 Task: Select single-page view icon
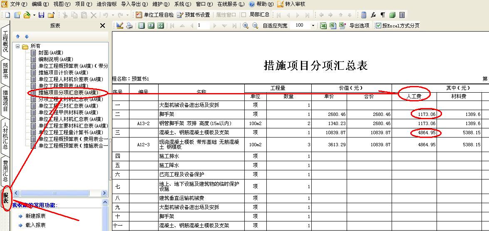(141, 26)
